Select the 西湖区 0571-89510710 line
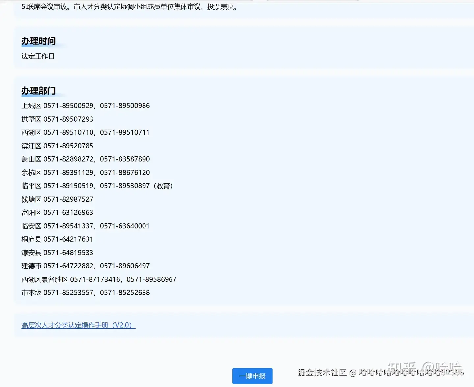The width and height of the screenshot is (474, 387). point(86,132)
